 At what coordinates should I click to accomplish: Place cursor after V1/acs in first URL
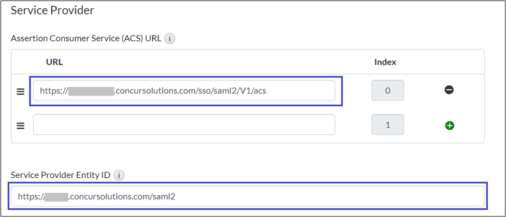(268, 91)
